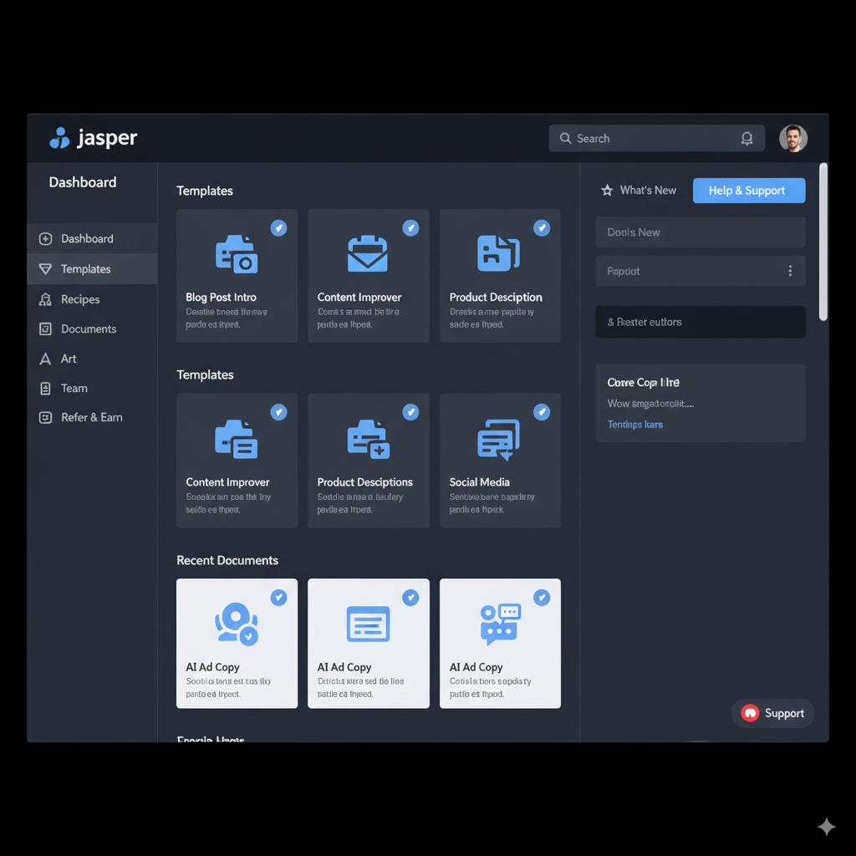856x856 pixels.
Task: Follow the Tentings liars link
Action: pos(634,425)
